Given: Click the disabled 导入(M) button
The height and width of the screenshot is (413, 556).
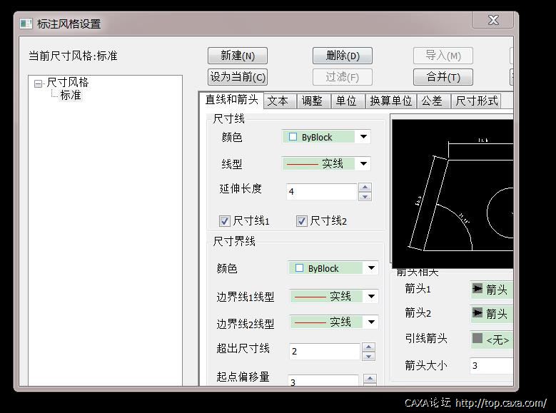Looking at the screenshot, I should click(x=443, y=56).
